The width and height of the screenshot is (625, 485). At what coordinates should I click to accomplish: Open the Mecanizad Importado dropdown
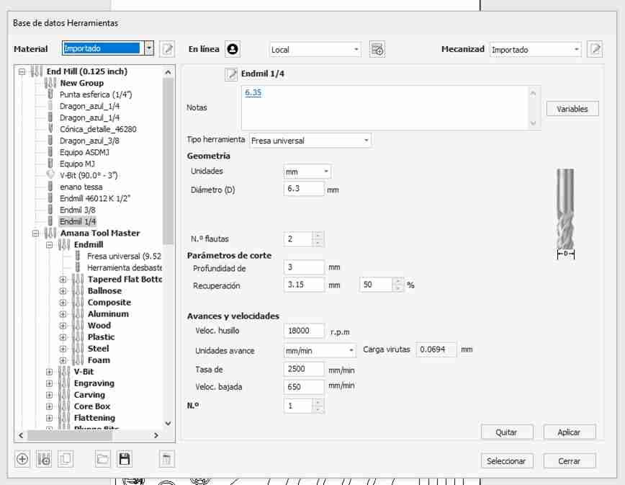[x=535, y=50]
